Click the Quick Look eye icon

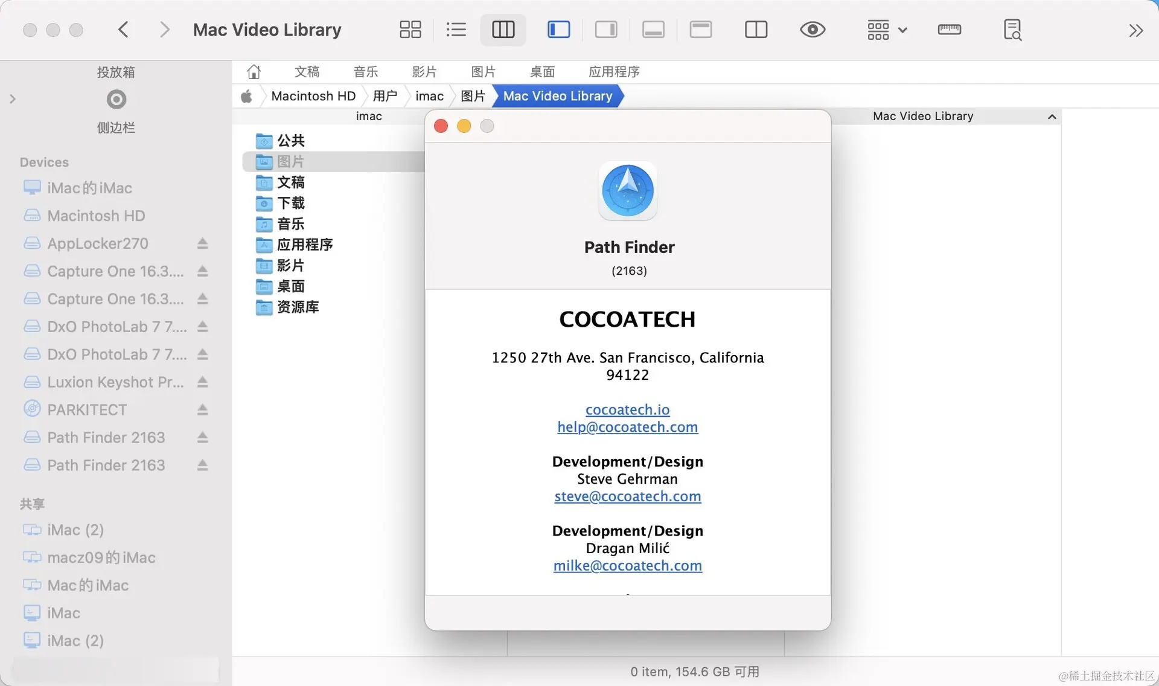pyautogui.click(x=813, y=30)
